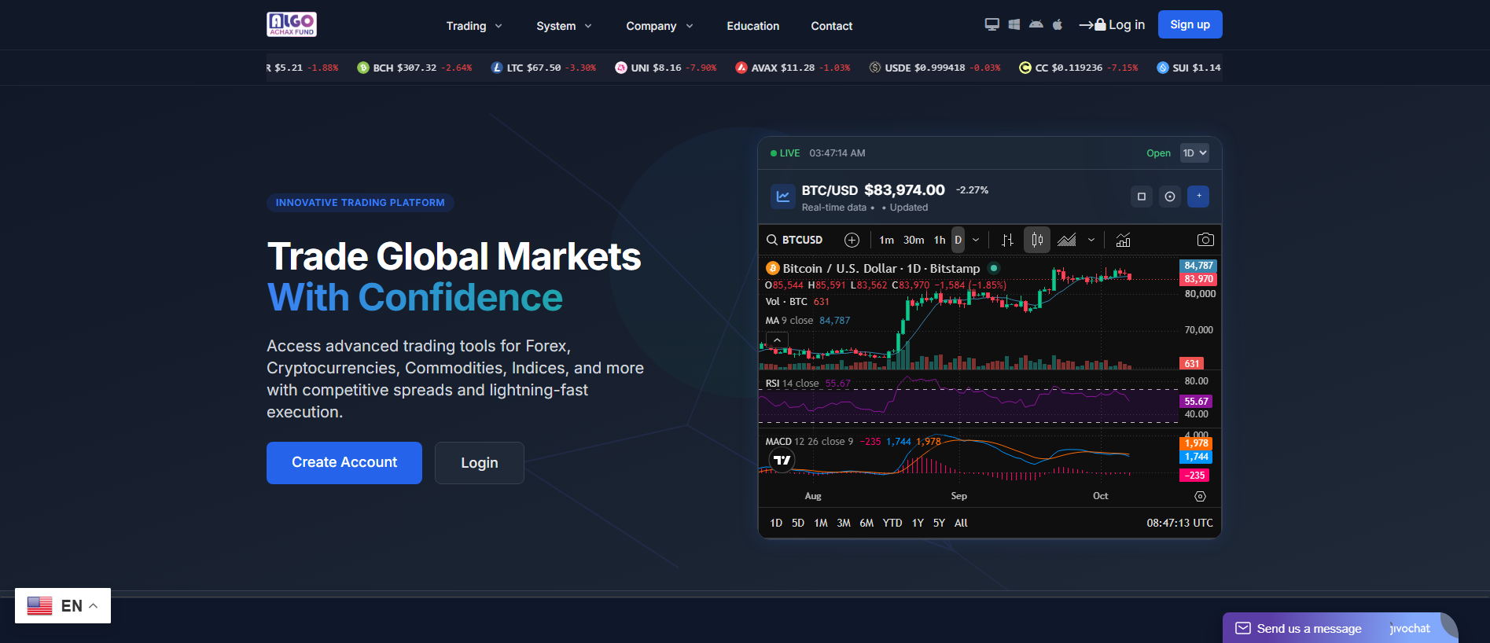Open the chart indicators icon
This screenshot has width=1490, height=643.
point(1124,240)
